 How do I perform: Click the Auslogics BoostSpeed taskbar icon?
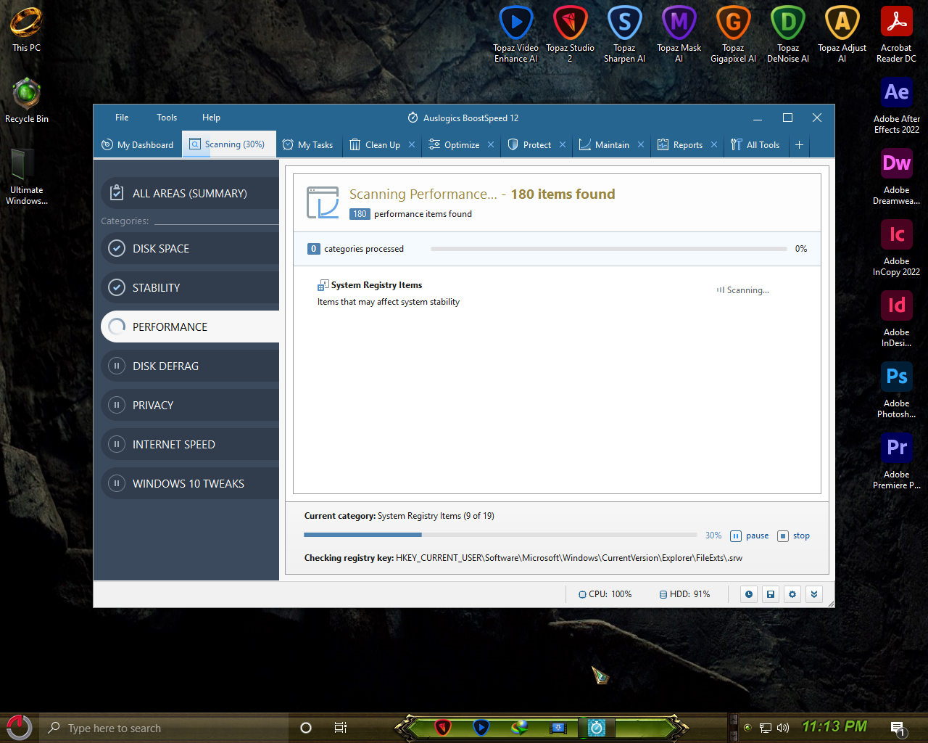click(x=597, y=727)
